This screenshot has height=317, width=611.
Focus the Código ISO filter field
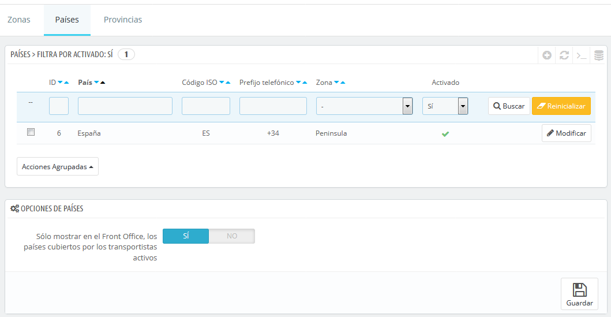tap(206, 106)
